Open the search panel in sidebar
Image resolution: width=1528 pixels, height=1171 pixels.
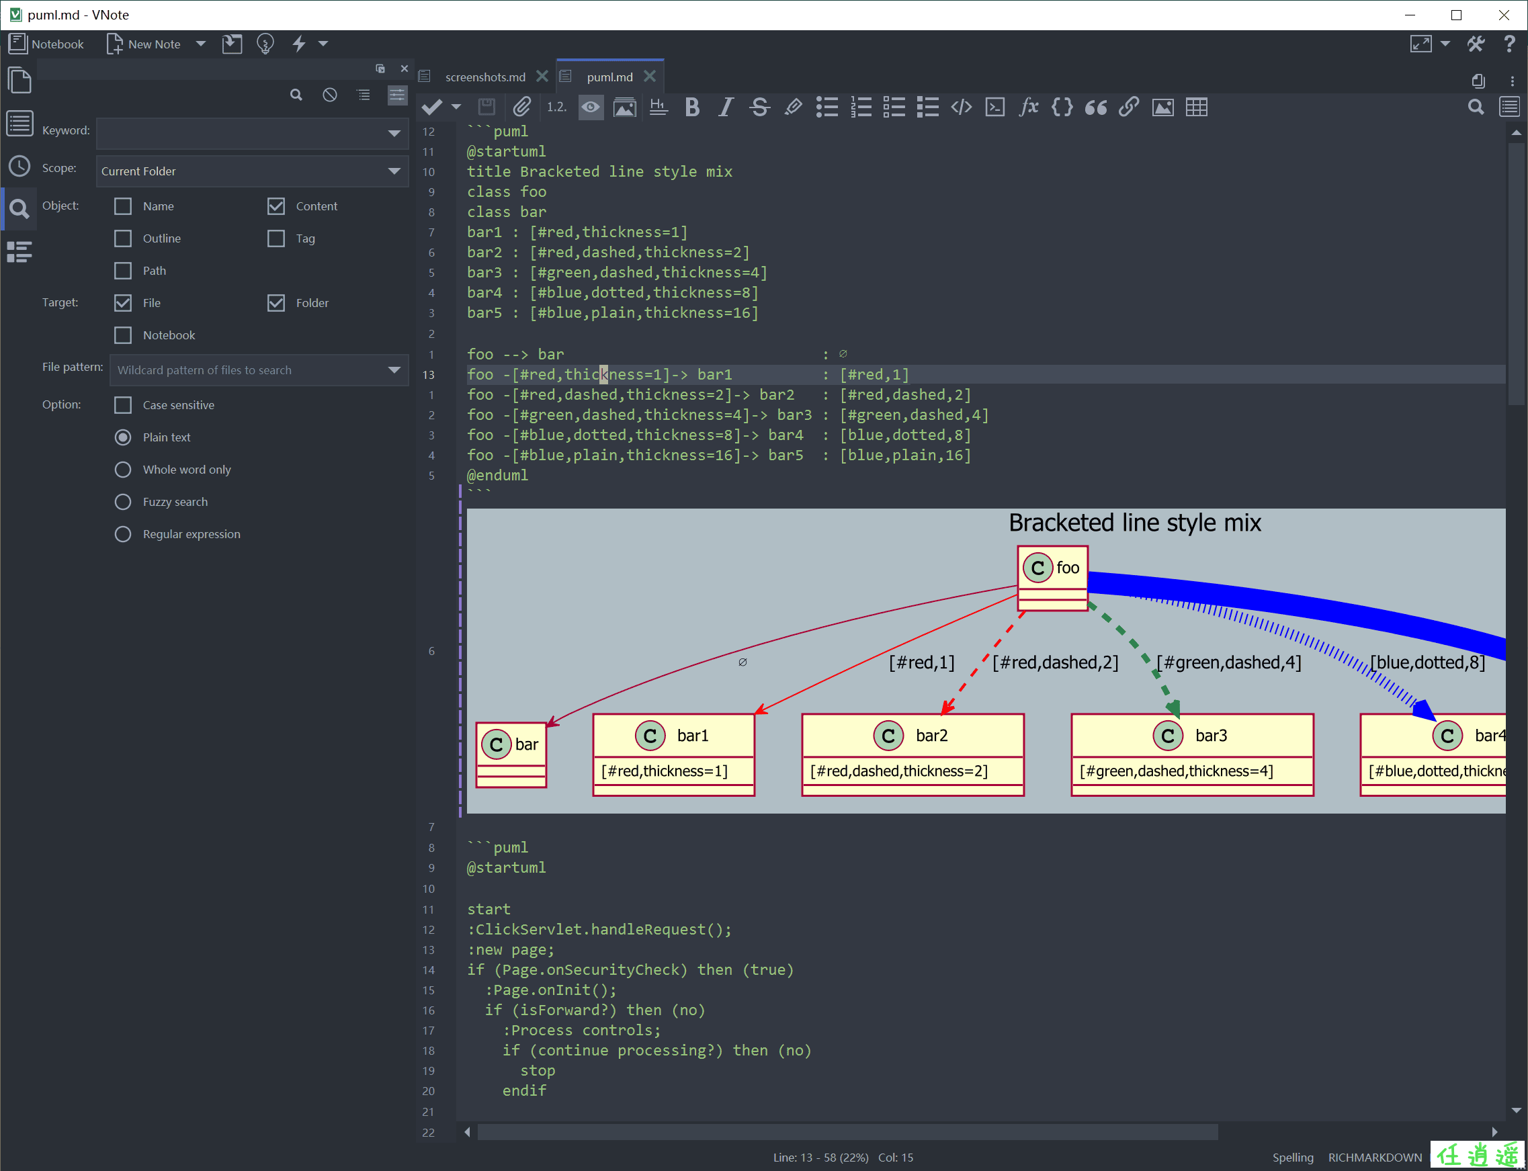point(19,208)
